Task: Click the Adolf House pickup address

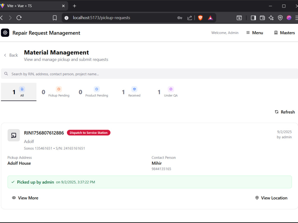Action: coord(19,163)
